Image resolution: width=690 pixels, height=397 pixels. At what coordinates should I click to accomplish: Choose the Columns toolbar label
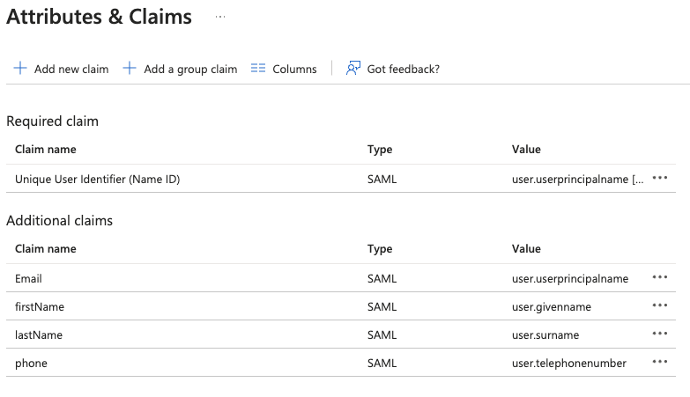point(294,69)
